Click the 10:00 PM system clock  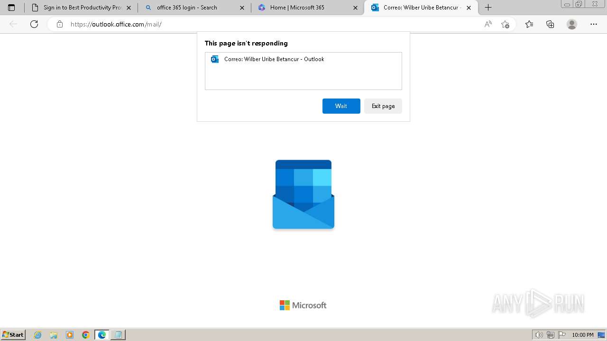(x=583, y=335)
